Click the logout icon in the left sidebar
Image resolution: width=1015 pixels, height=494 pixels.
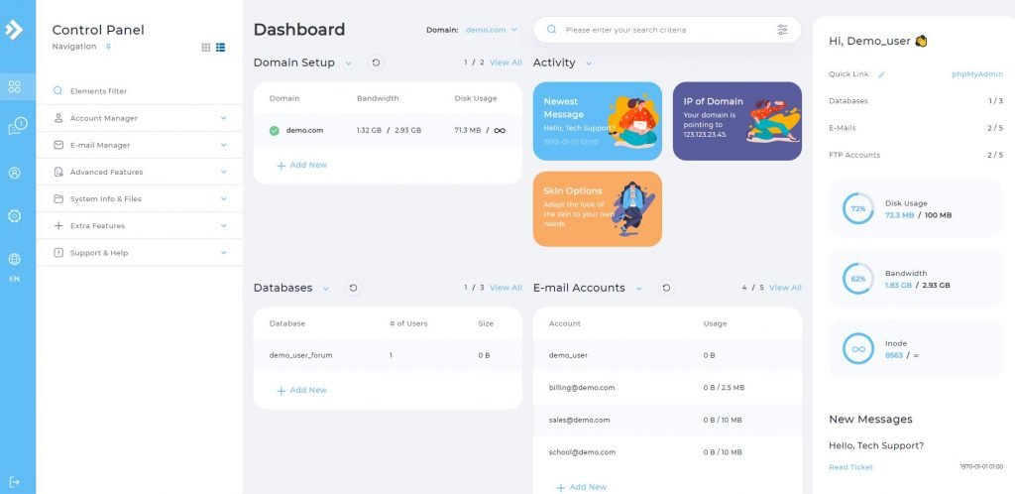coord(14,482)
